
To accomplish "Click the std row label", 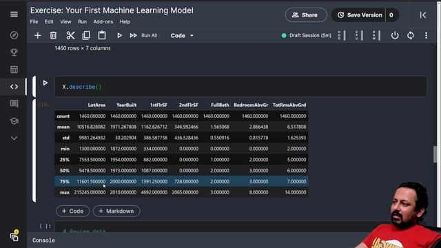I will click(x=66, y=138).
